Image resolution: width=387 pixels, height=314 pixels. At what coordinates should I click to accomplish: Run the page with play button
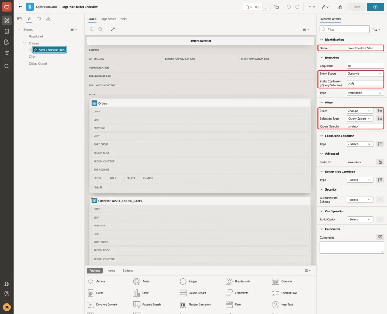(375, 7)
